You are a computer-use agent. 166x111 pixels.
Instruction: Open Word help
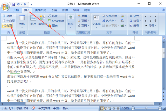tap(163, 10)
